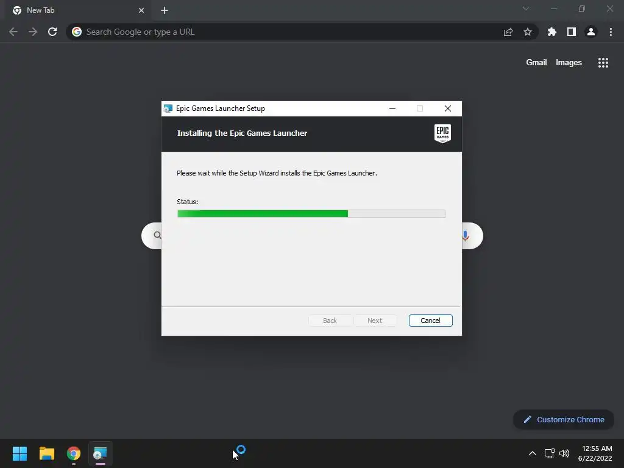The height and width of the screenshot is (468, 624).
Task: Open network status in system tray
Action: (x=550, y=453)
